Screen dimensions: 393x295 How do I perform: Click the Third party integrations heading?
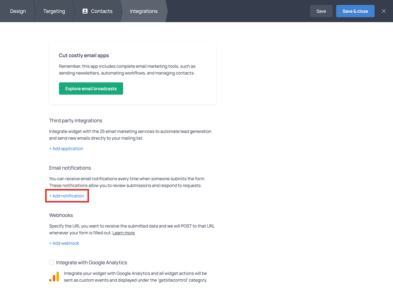[x=76, y=120]
